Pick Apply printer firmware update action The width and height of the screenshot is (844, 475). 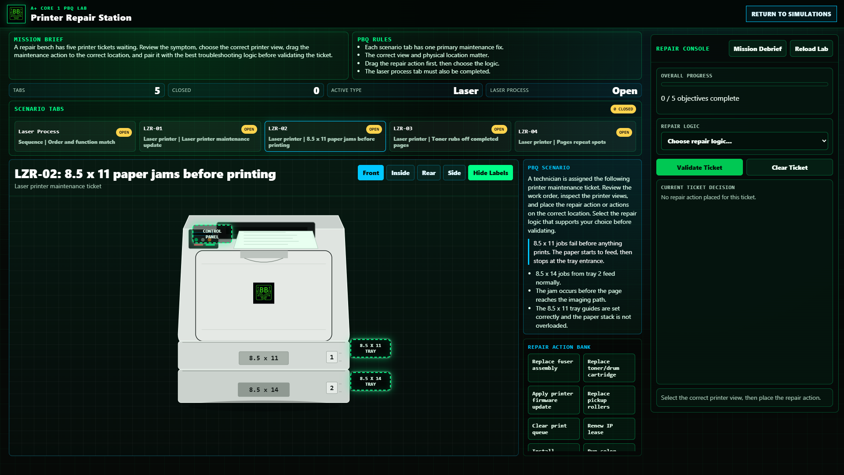[x=554, y=400]
